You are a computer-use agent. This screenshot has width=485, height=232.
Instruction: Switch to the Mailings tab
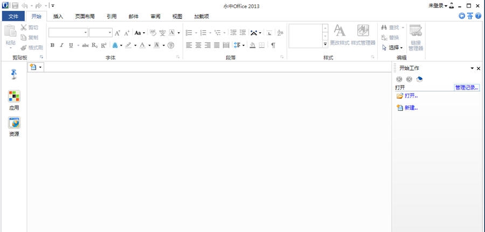coord(133,16)
